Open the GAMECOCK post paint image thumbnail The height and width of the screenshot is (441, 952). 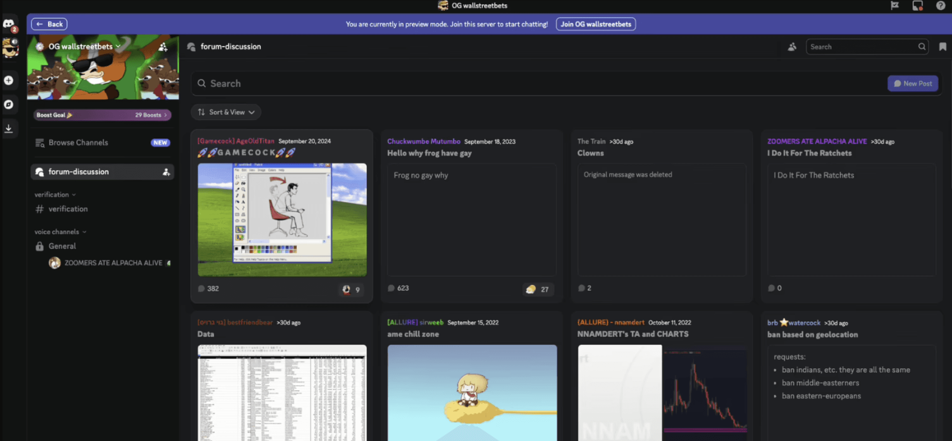click(x=282, y=220)
